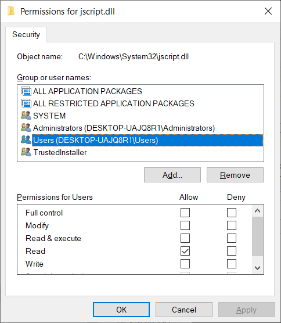This screenshot has height=323, width=281.
Task: Click the Users group icon
Action: pos(26,140)
